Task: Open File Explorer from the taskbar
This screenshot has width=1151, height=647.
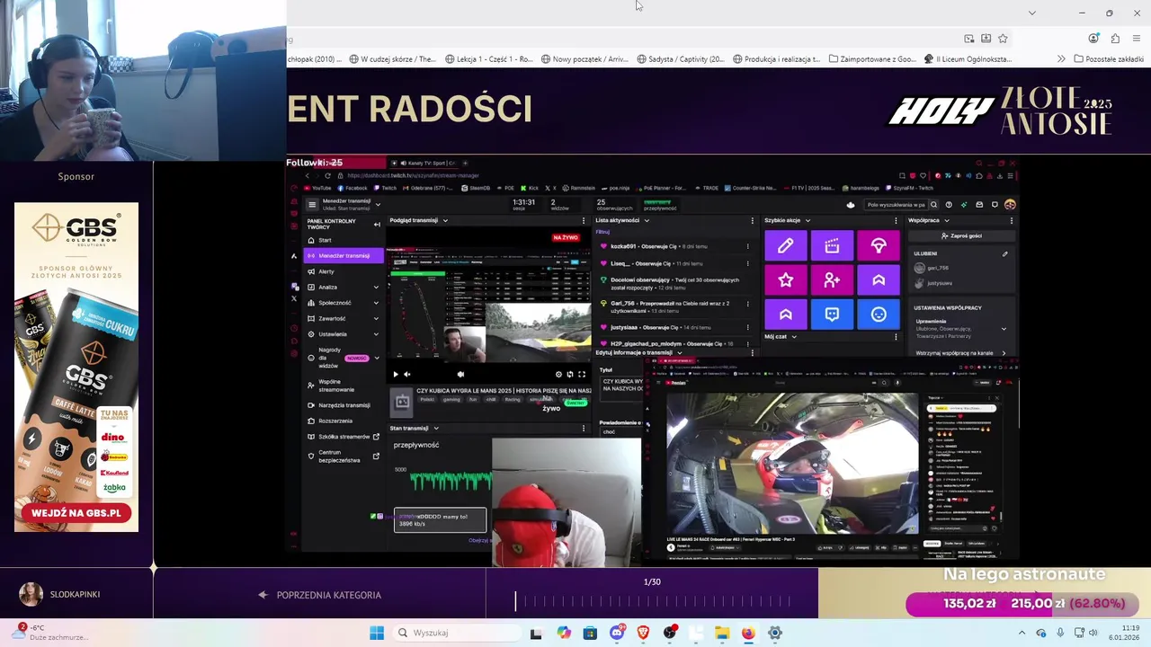Action: click(x=722, y=633)
